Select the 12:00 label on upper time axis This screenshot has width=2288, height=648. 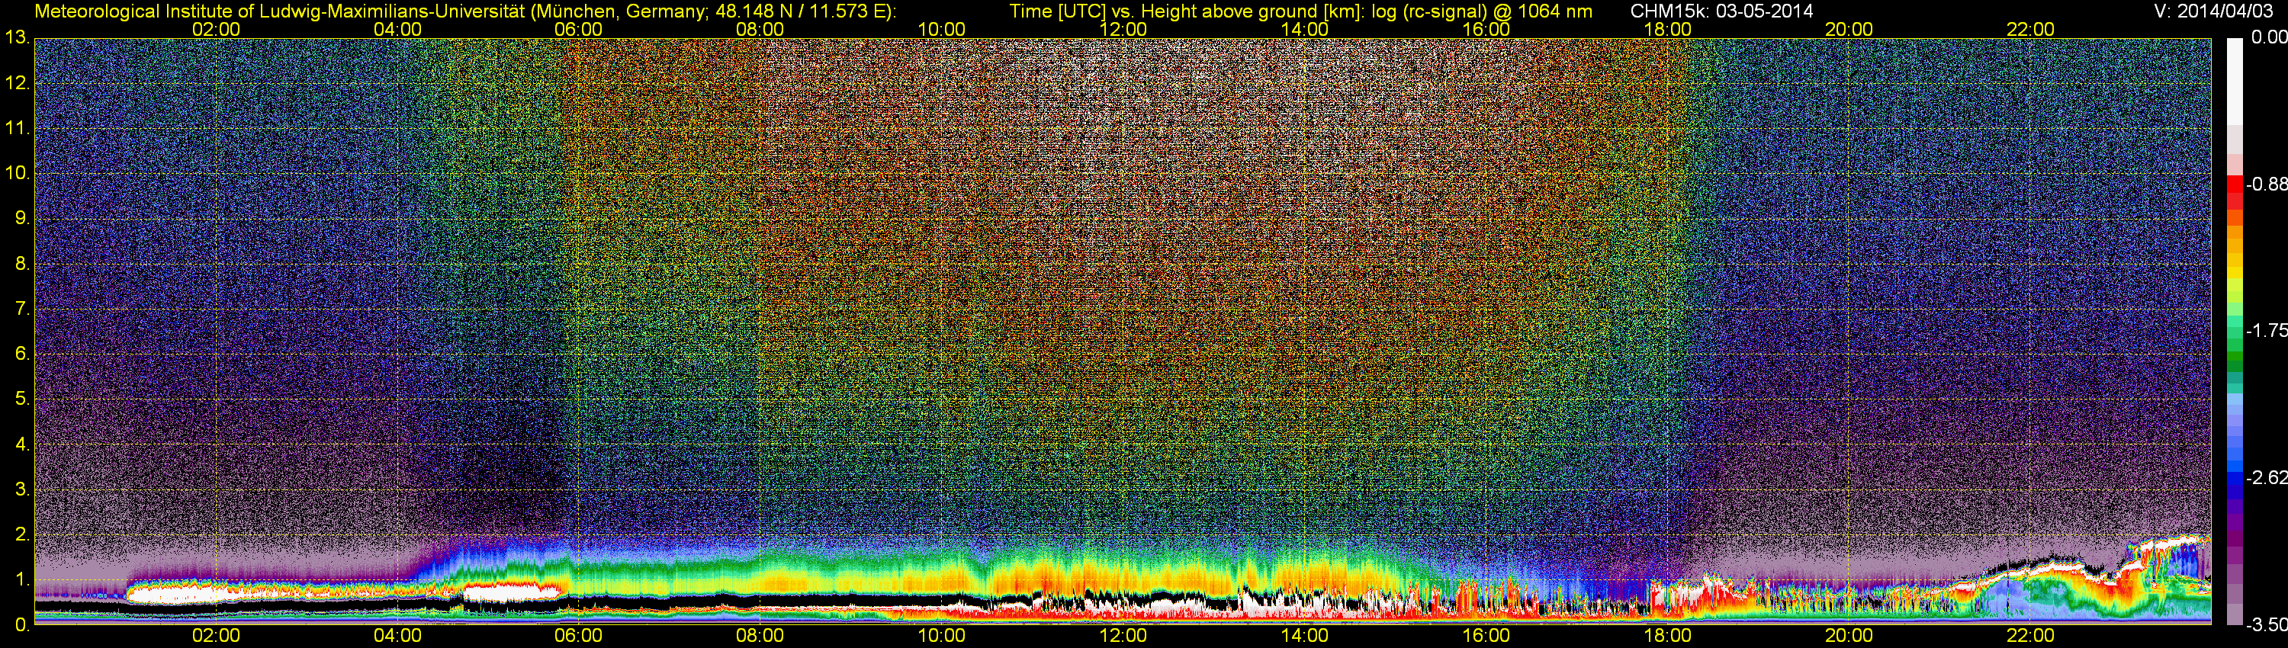click(x=1123, y=29)
